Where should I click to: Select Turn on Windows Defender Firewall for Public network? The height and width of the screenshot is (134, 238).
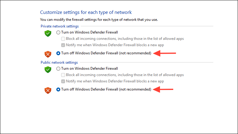click(58, 69)
